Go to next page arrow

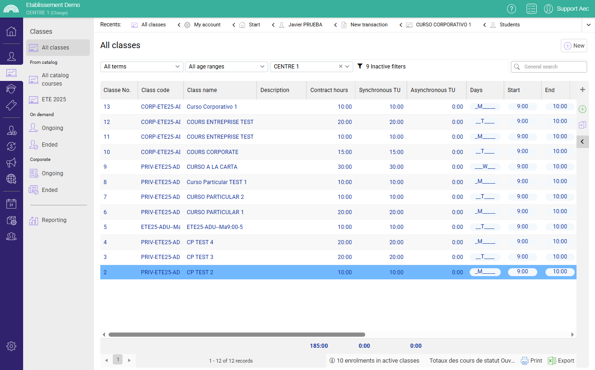tap(129, 360)
